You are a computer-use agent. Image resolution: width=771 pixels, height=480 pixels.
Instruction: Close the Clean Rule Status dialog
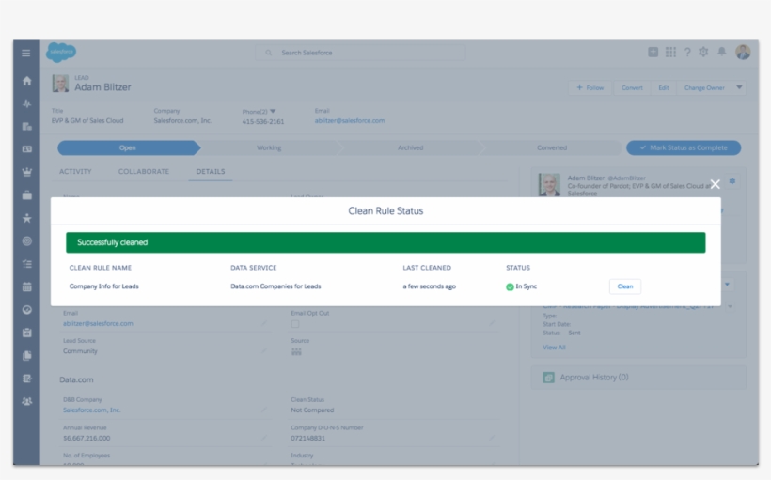tap(715, 184)
